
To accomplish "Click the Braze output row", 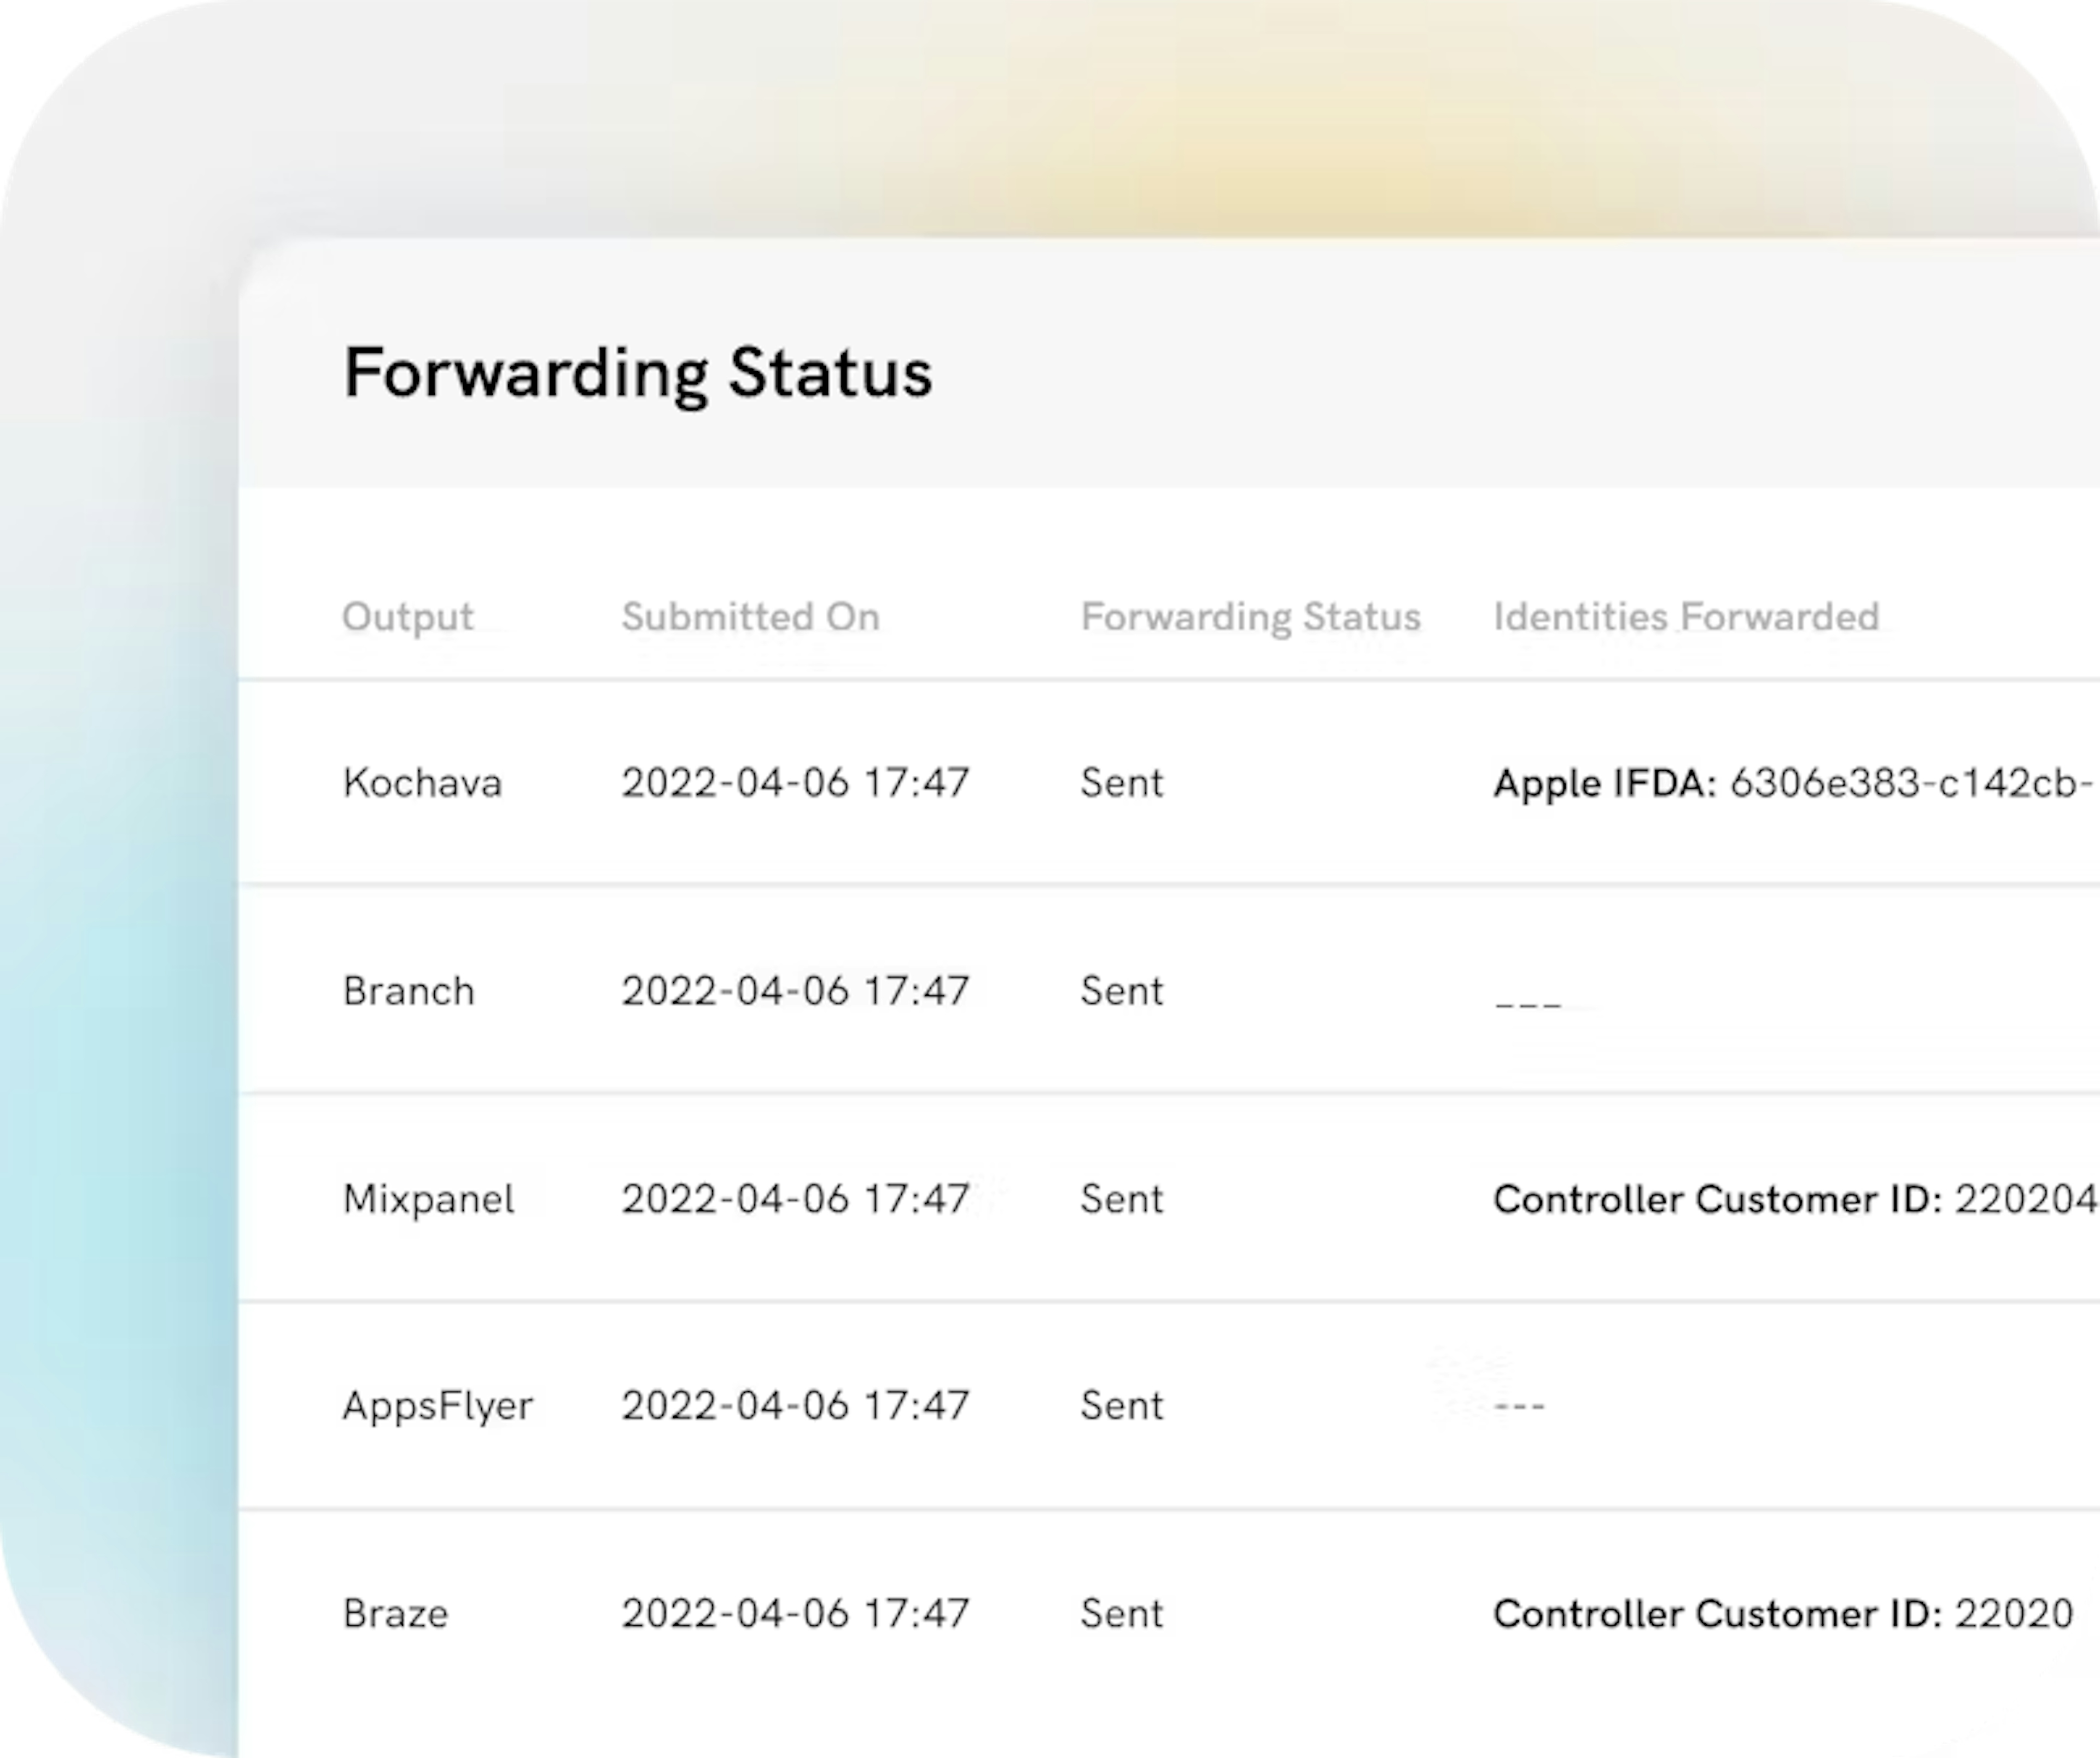I will 395,1612.
